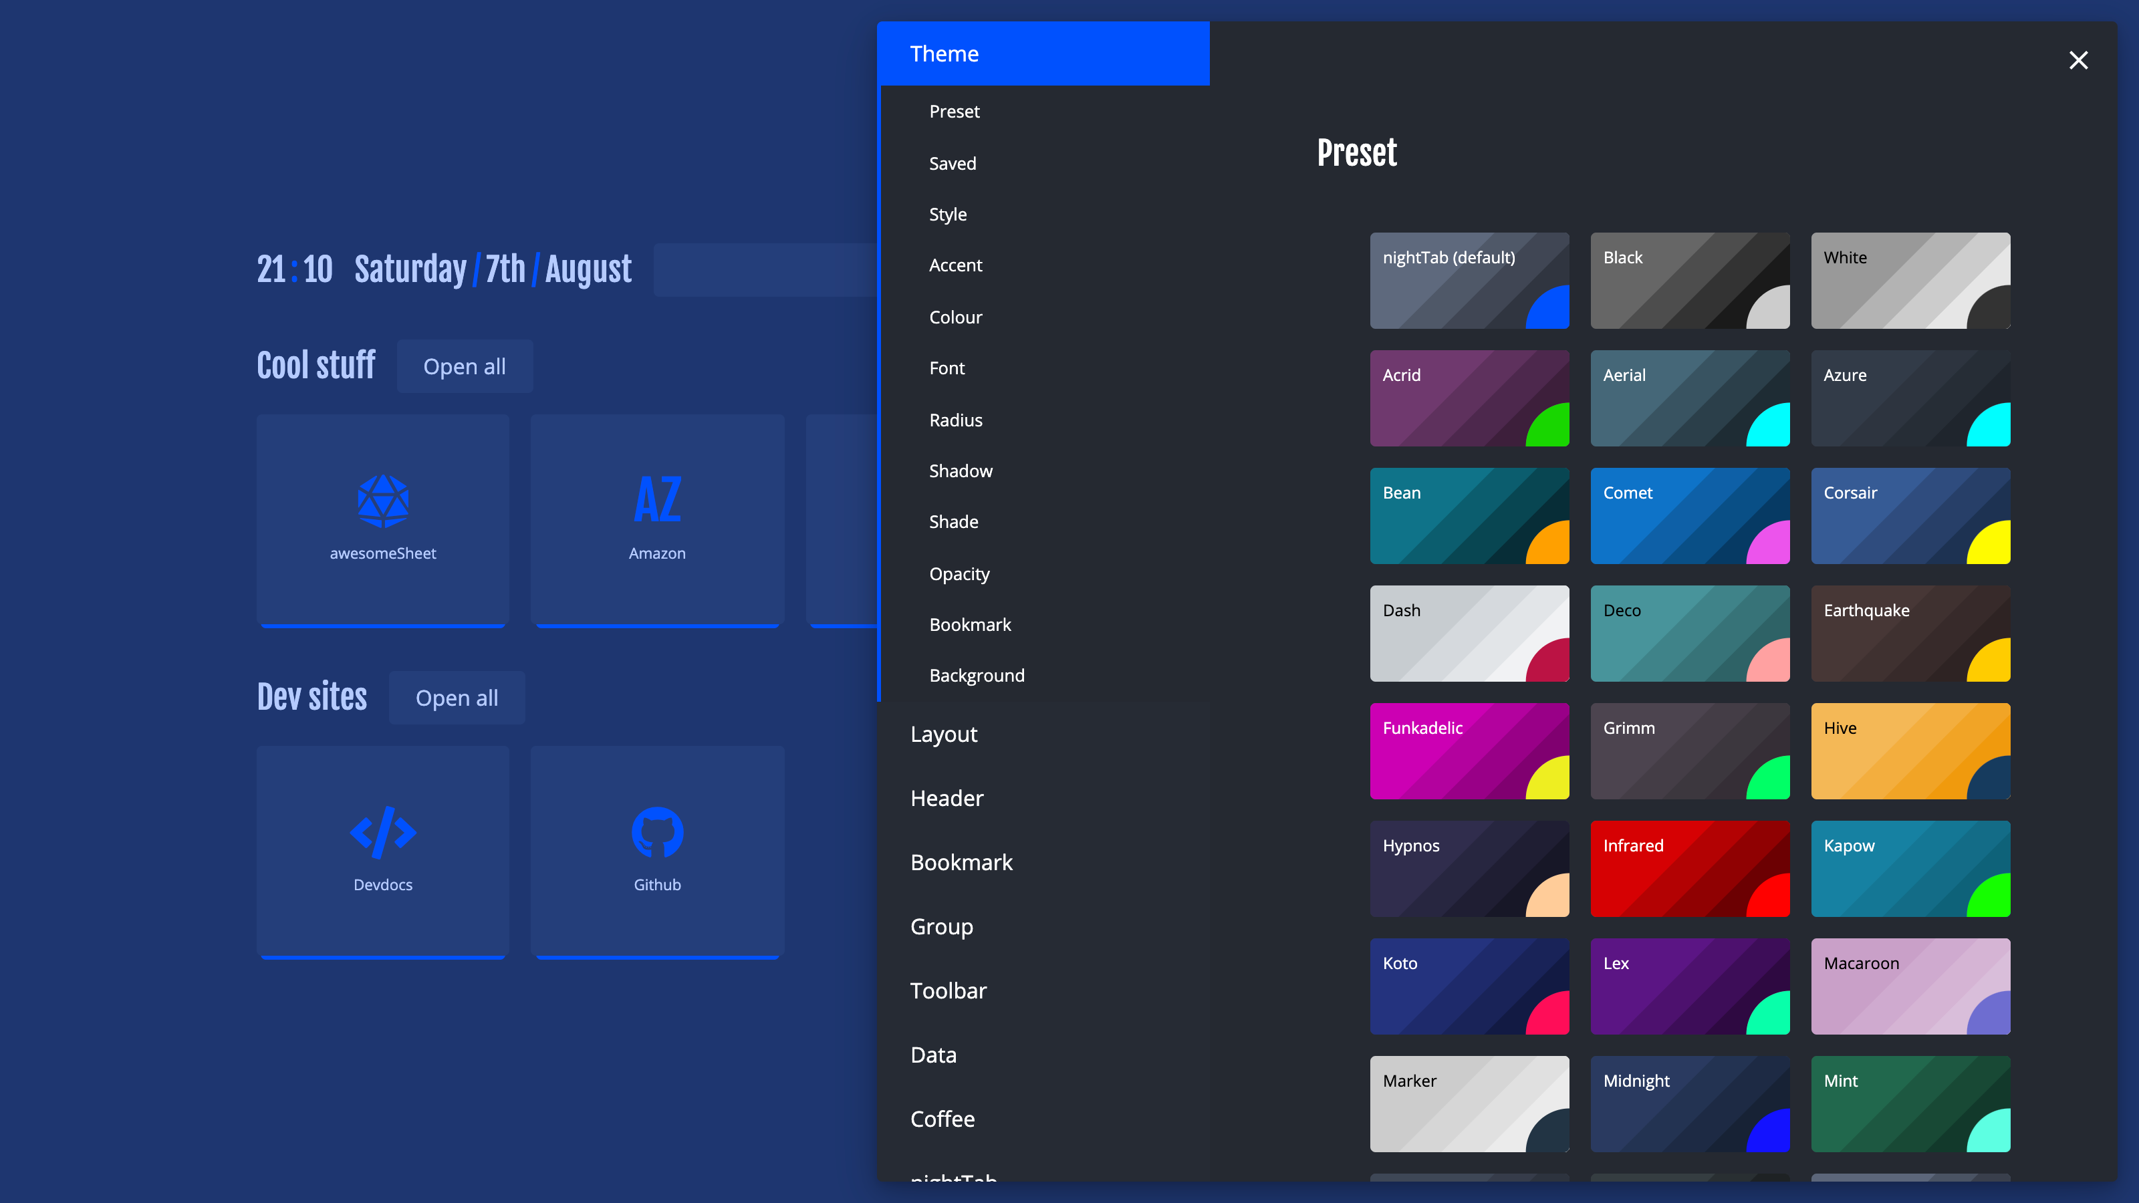Viewport: 2139px width, 1203px height.
Task: Expand the Header settings section
Action: pyautogui.click(x=947, y=798)
